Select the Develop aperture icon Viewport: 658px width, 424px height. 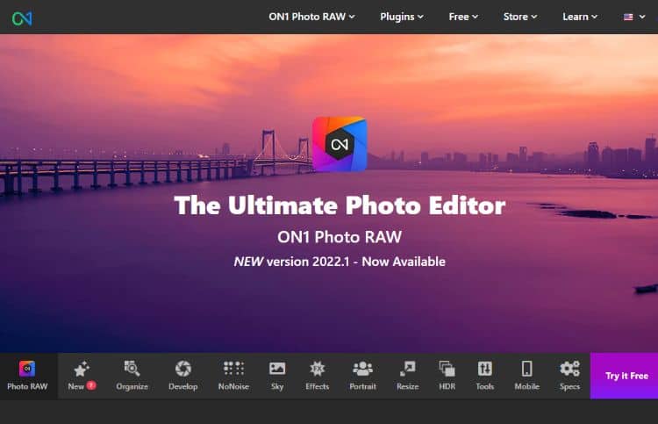coord(183,369)
